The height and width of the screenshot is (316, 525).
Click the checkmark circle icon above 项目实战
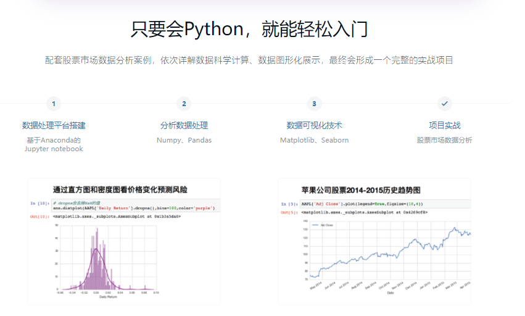[x=444, y=104]
